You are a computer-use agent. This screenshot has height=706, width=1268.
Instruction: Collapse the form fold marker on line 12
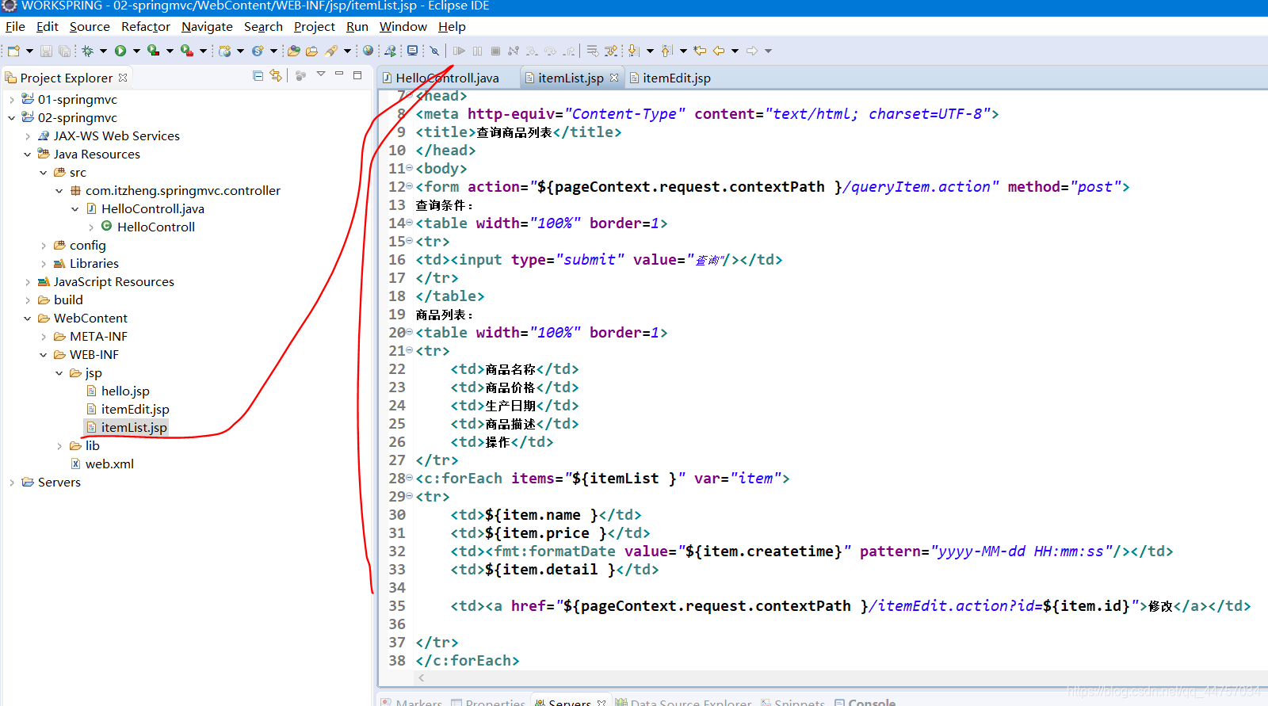(x=410, y=187)
